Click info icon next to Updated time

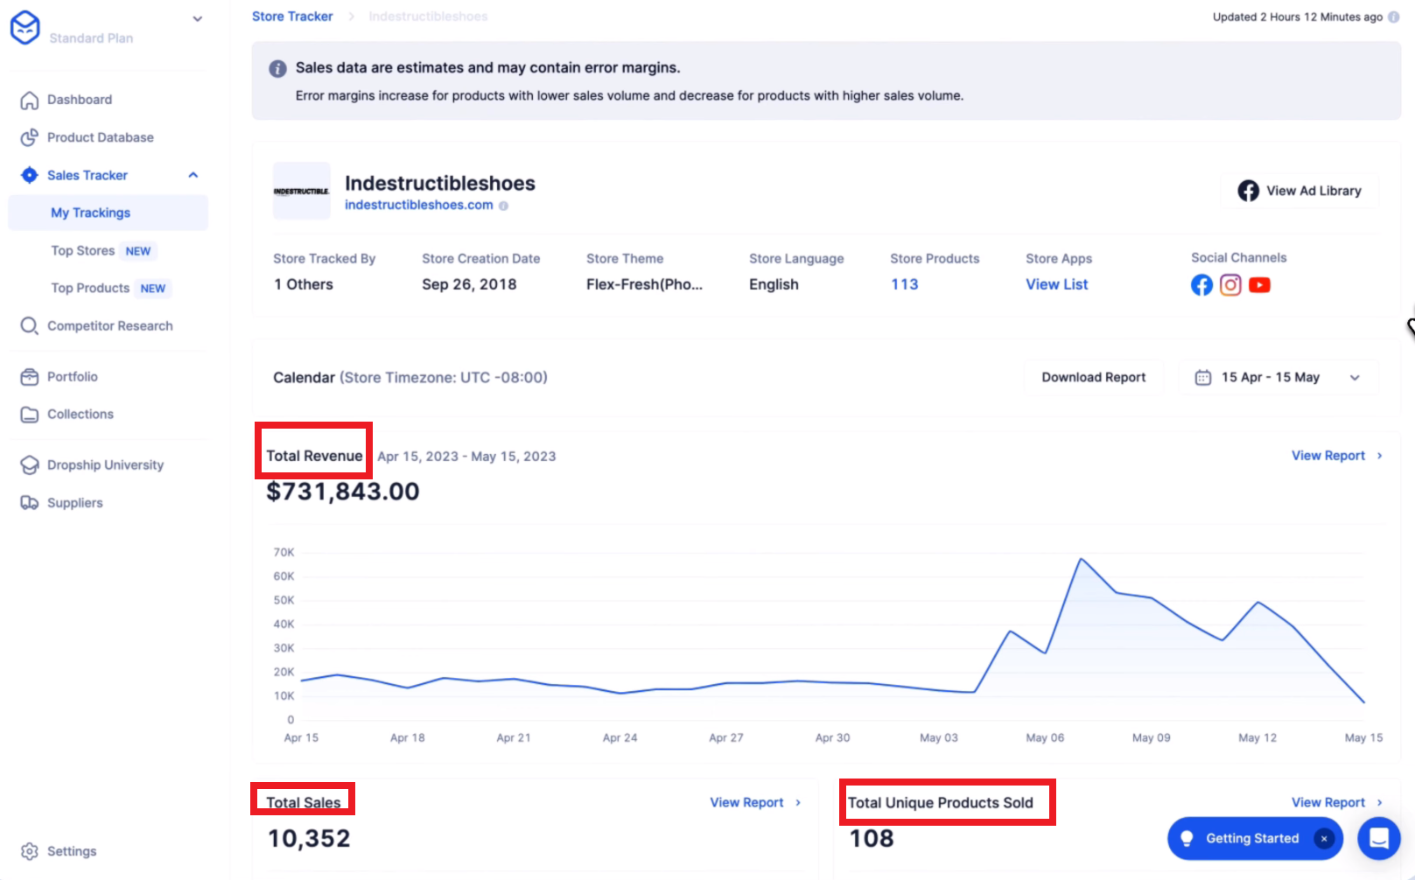point(1394,17)
